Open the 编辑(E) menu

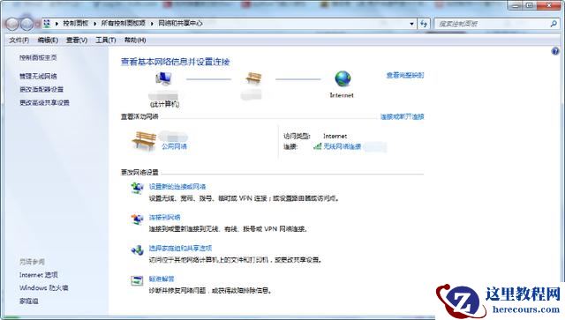pos(48,40)
